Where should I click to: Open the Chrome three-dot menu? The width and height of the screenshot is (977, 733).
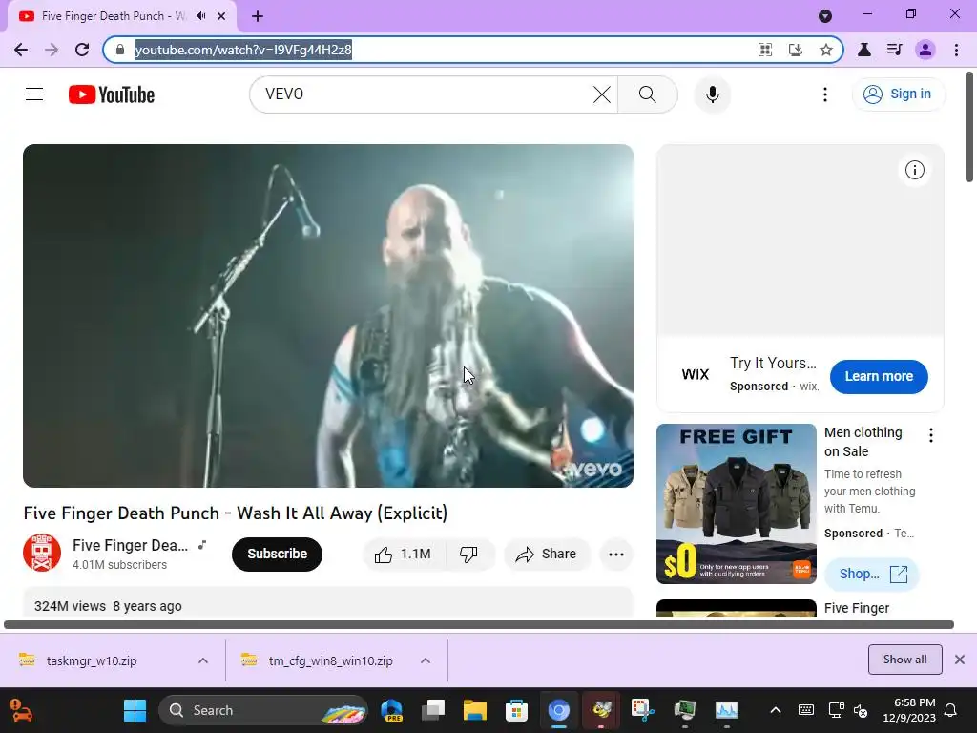(956, 50)
